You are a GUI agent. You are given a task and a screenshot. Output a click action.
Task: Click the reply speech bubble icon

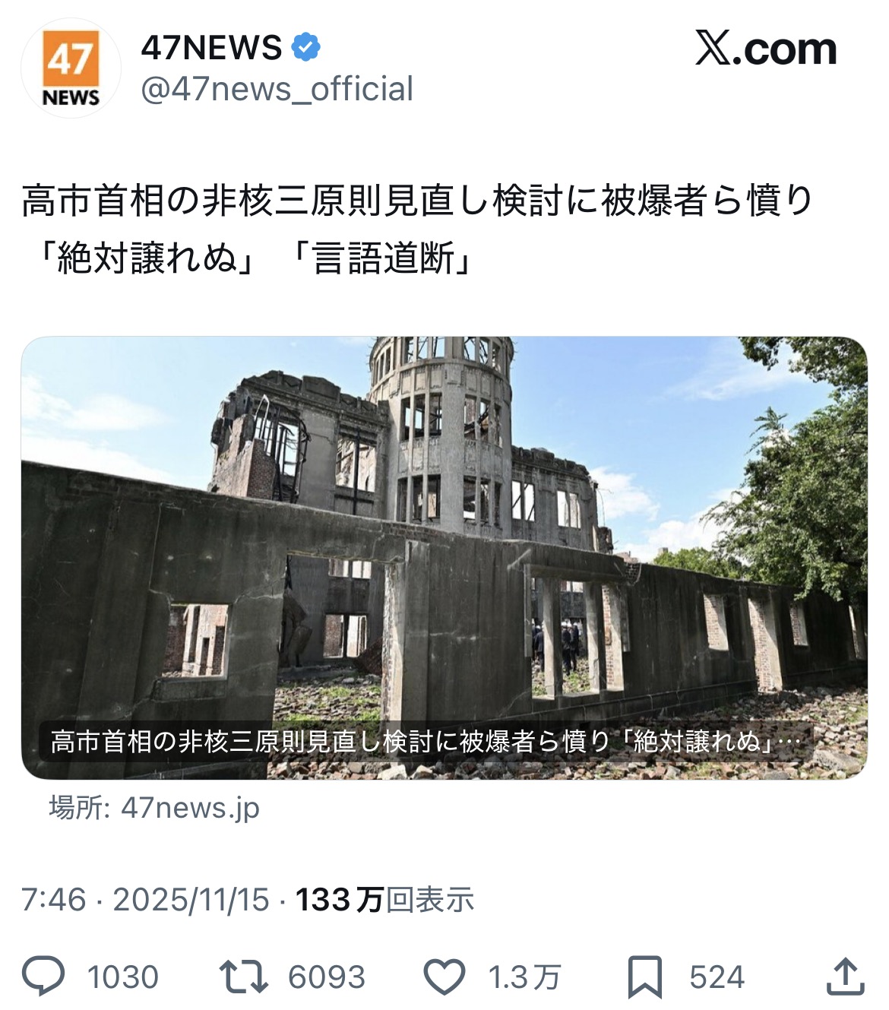(43, 977)
